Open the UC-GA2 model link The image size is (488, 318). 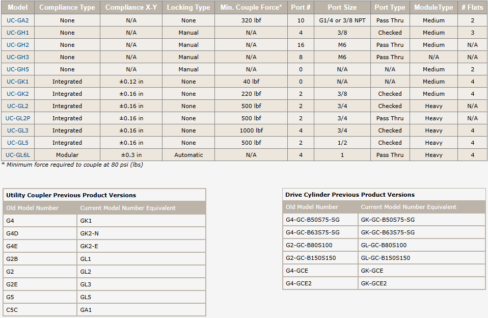click(x=18, y=20)
